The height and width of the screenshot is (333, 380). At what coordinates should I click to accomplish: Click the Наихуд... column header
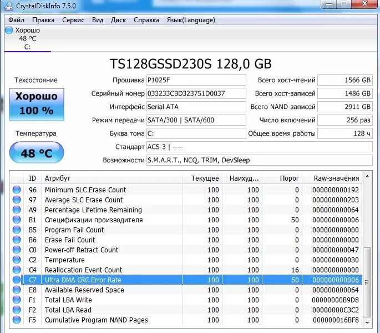tap(242, 178)
